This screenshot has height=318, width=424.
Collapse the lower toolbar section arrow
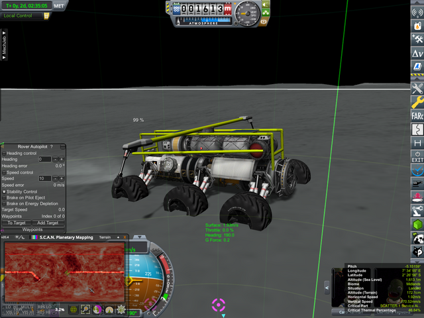pyautogui.click(x=417, y=79)
